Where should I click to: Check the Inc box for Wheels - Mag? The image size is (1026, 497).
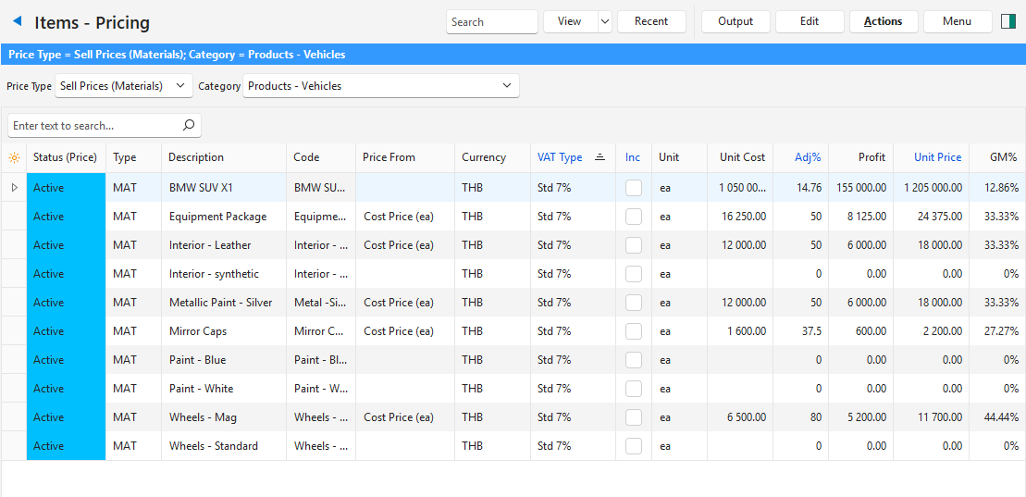pos(634,417)
